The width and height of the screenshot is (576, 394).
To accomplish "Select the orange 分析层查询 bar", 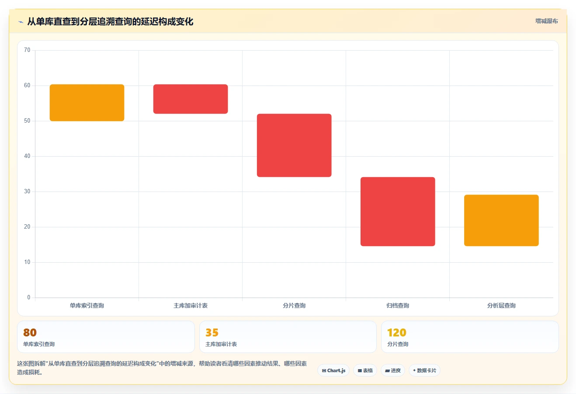I will [x=501, y=220].
